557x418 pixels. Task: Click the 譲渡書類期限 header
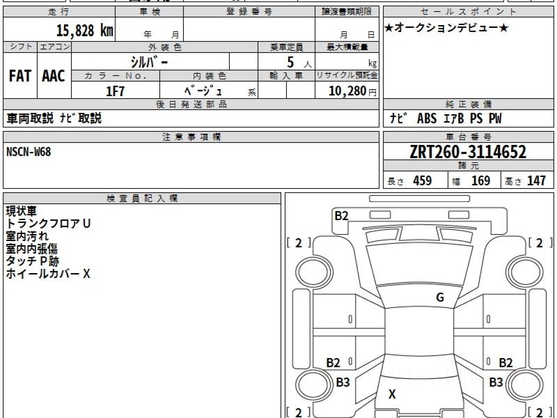347,12
